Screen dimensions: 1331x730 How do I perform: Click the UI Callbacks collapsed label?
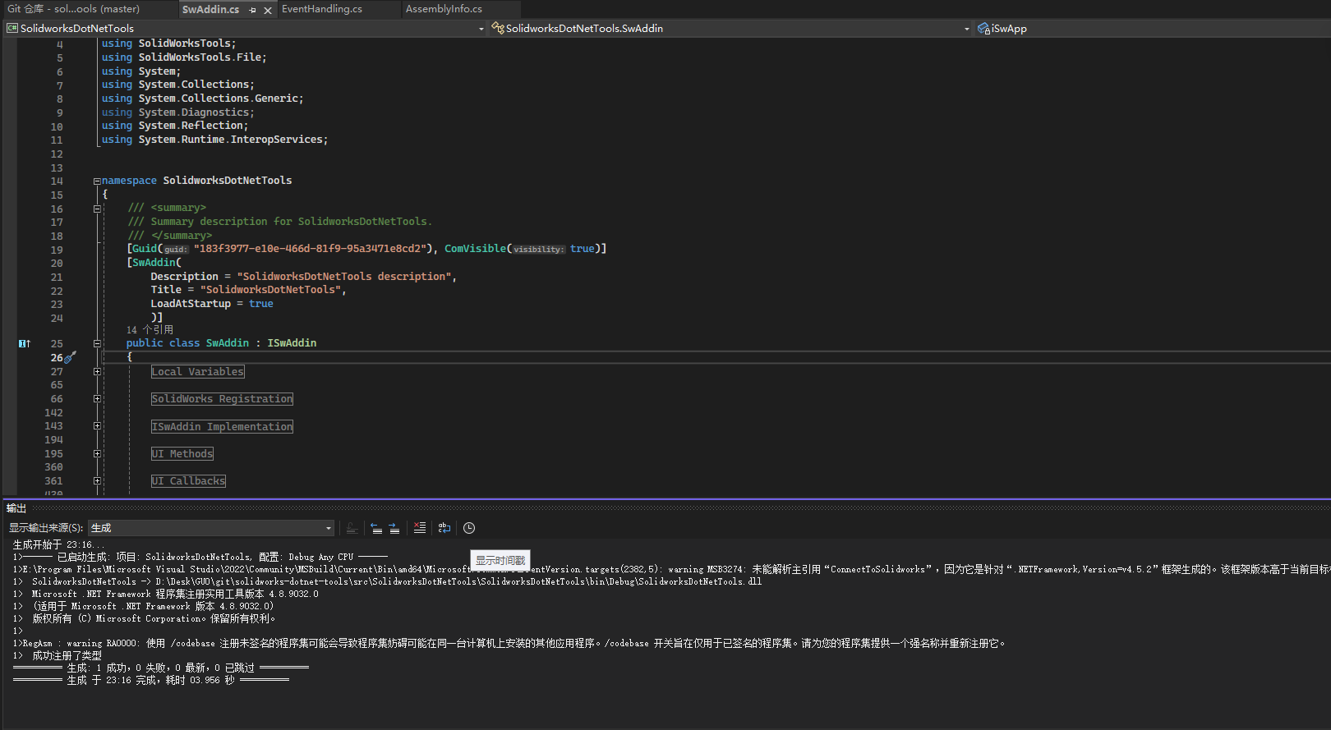188,481
